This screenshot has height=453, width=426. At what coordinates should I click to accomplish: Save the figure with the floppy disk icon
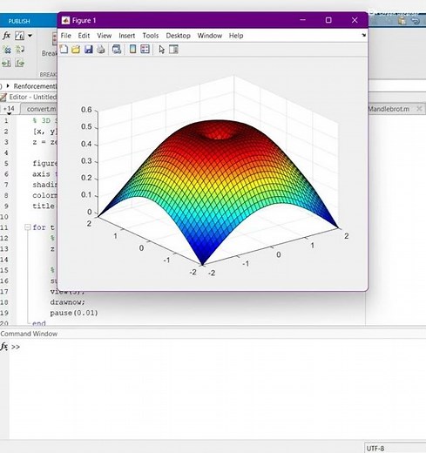coord(88,49)
